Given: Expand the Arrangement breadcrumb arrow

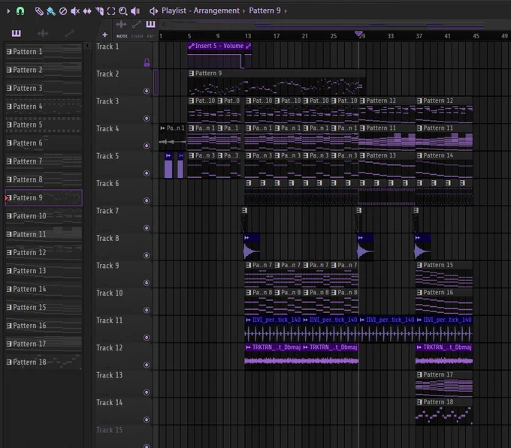Looking at the screenshot, I should (x=243, y=11).
